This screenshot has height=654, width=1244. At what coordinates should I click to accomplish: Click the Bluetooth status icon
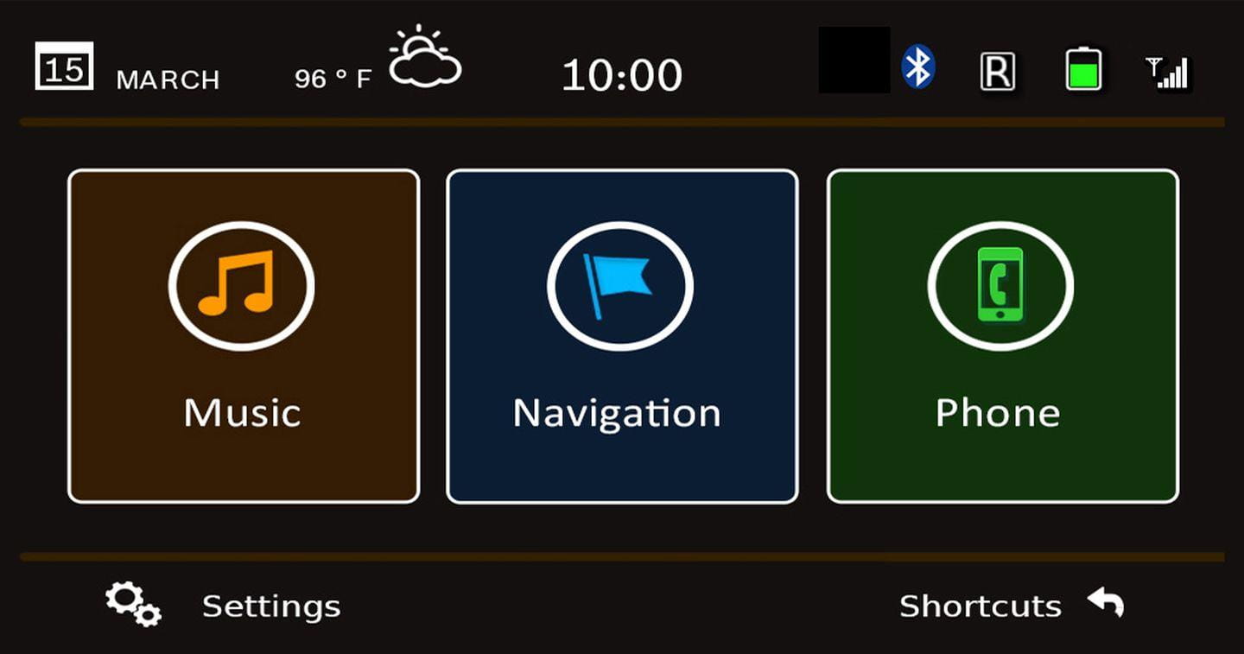click(917, 67)
